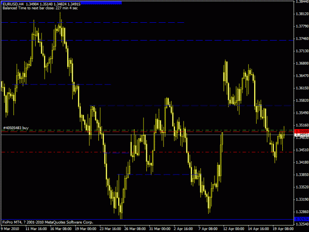
Task: Click the blue price tag above 1.32540
Action: pos(302,219)
